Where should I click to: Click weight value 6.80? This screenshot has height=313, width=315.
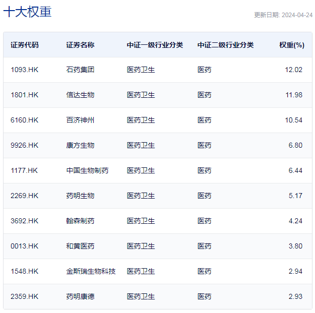pos(295,145)
